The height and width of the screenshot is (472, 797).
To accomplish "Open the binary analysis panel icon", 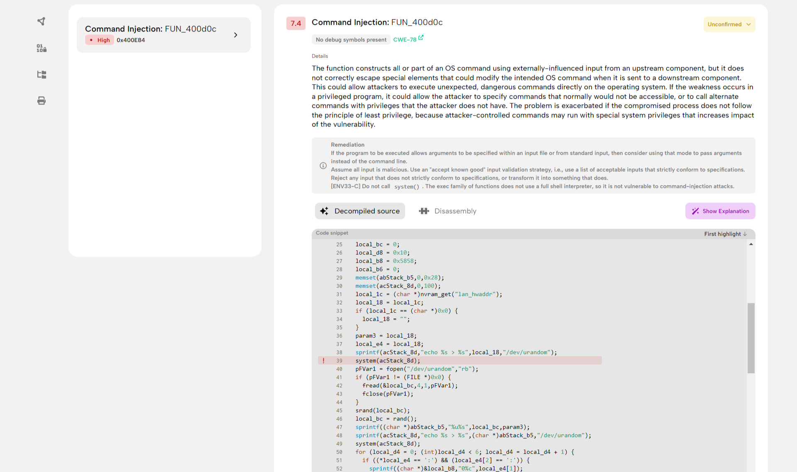I will 41,48.
